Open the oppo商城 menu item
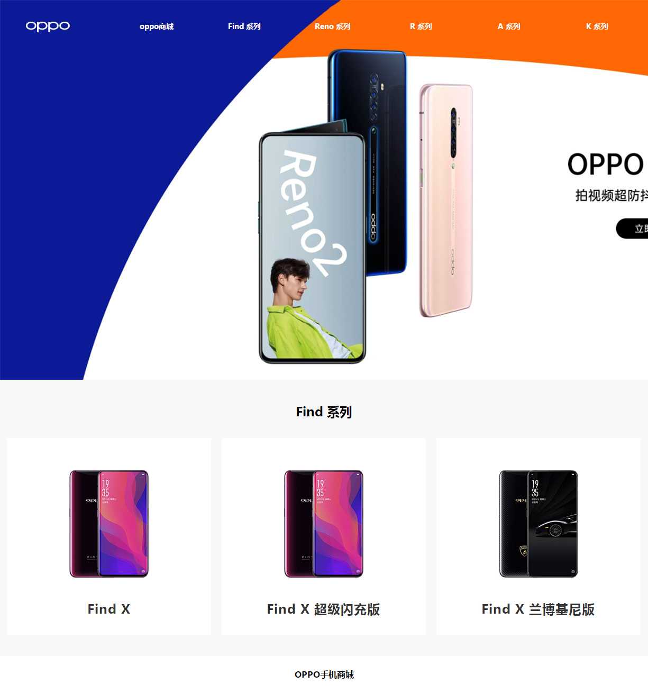648x693 pixels. coord(157,26)
